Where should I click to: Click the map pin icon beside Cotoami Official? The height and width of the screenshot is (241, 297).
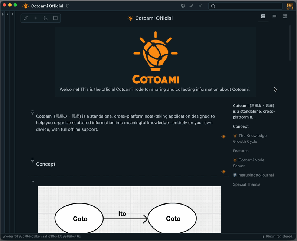tap(68, 6)
